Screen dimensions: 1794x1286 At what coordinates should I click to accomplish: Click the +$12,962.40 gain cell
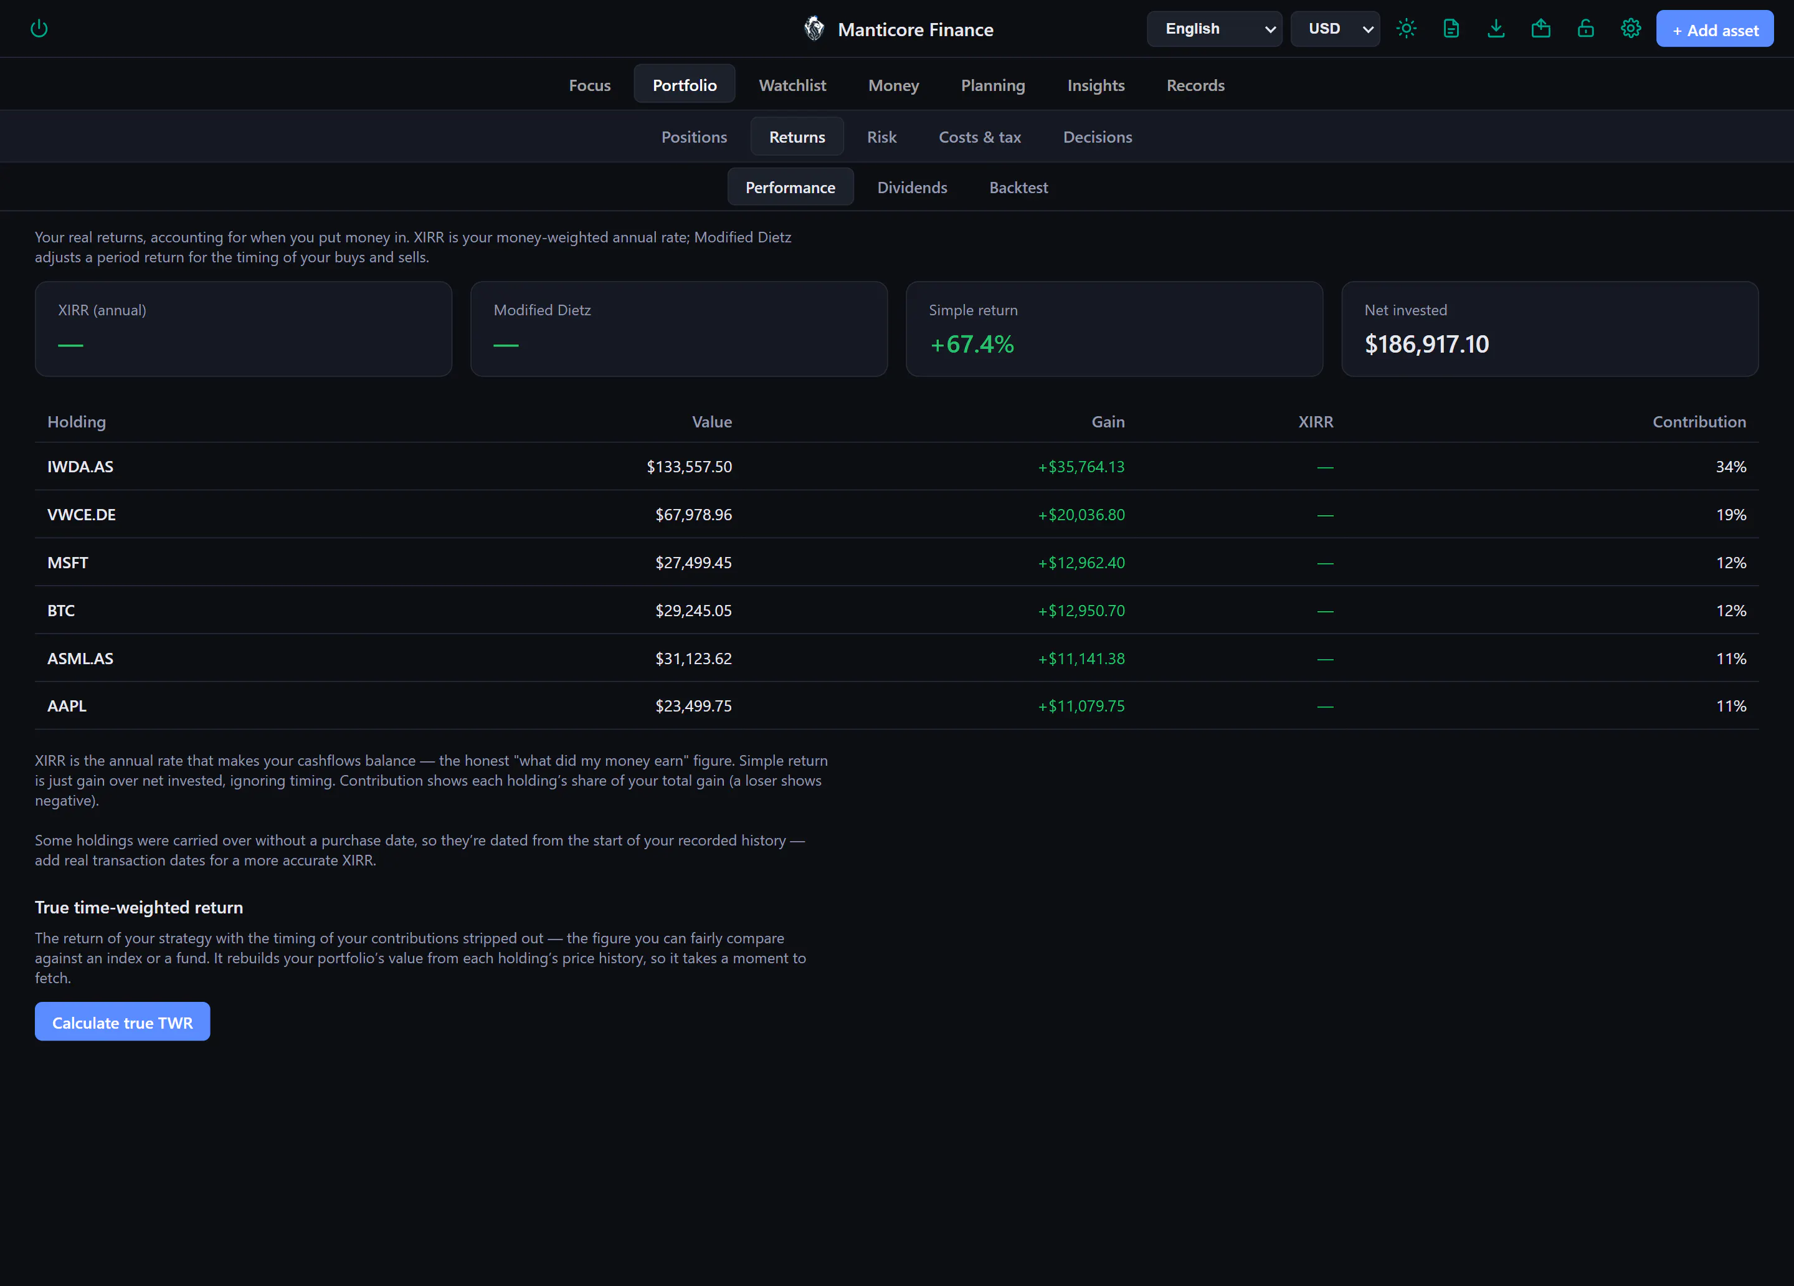[x=1081, y=563]
